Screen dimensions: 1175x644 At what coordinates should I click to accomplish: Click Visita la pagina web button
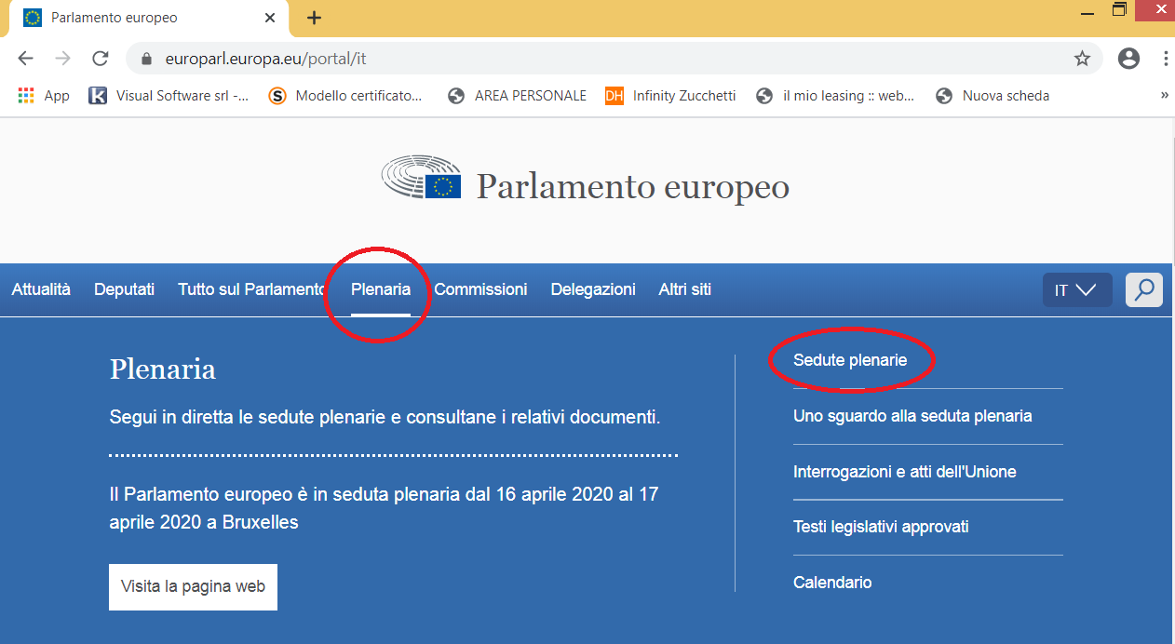click(x=193, y=586)
